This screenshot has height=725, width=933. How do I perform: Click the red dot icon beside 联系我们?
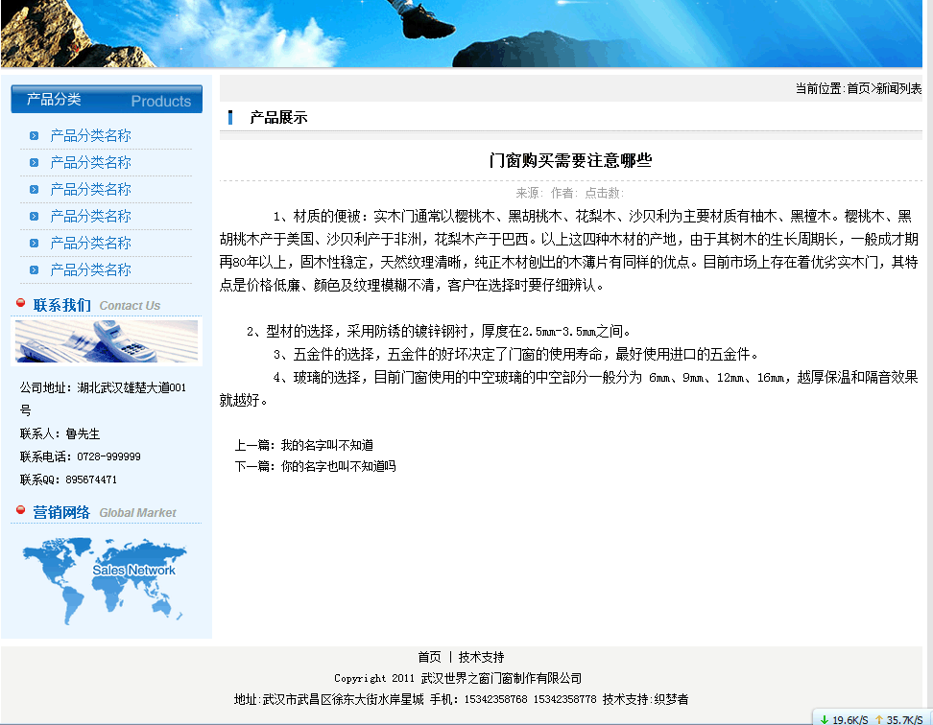click(21, 304)
